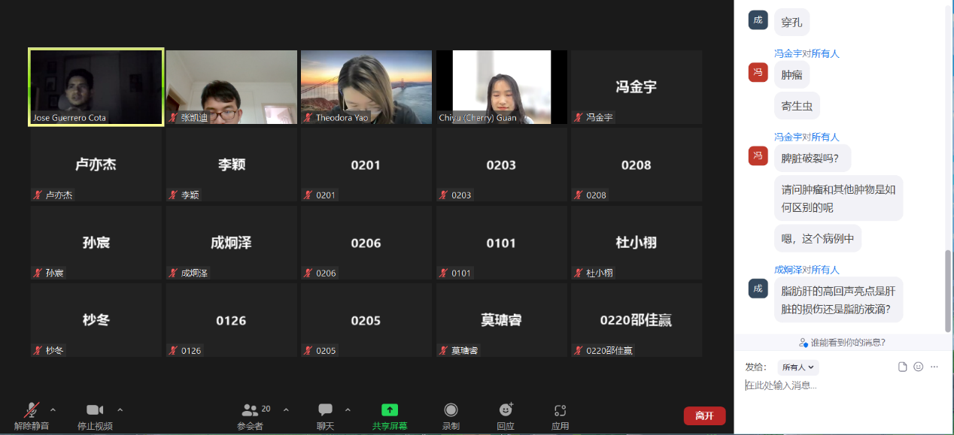Click the red 离开 leave button
This screenshot has height=435, width=954.
point(704,415)
